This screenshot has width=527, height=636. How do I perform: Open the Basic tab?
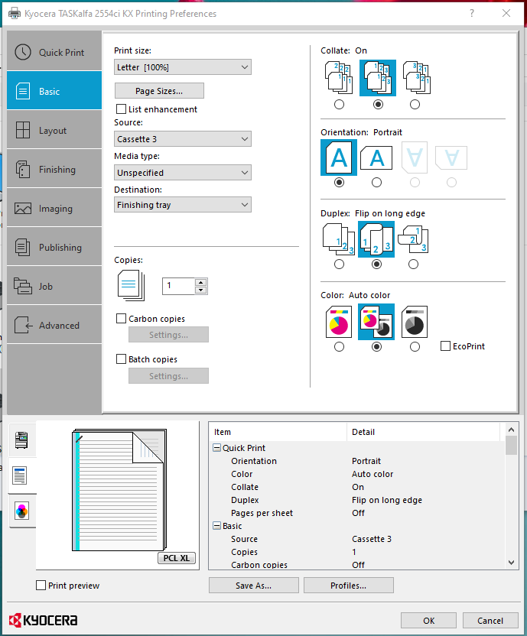click(54, 91)
